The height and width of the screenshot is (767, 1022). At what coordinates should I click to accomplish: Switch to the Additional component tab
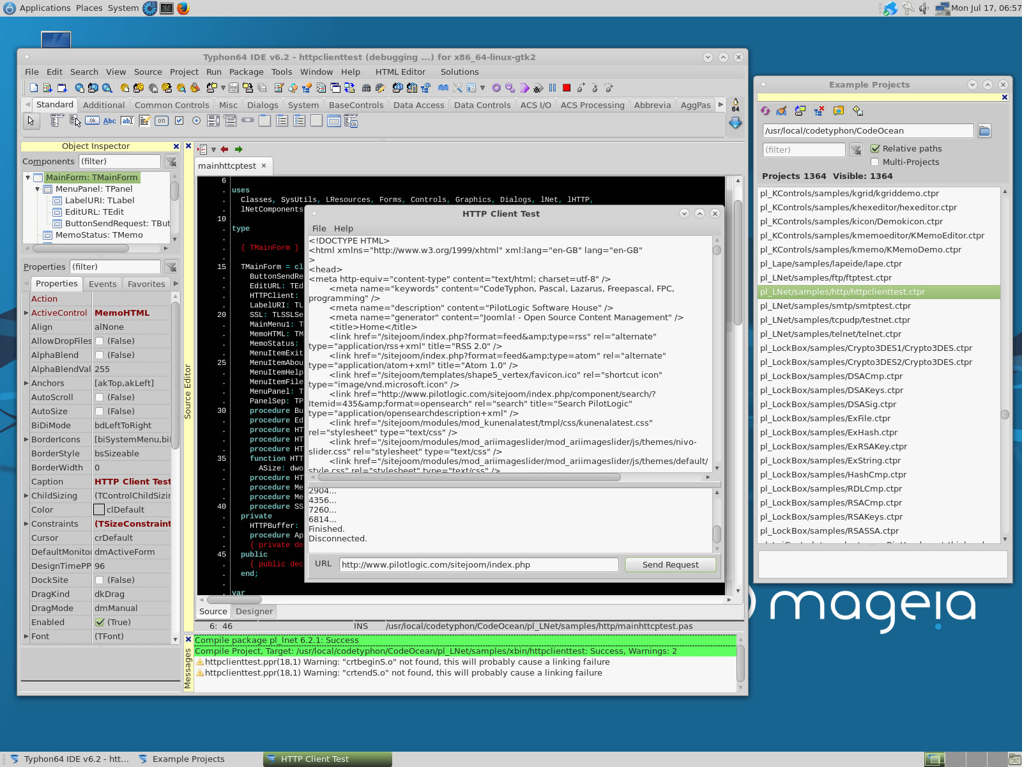tap(103, 105)
